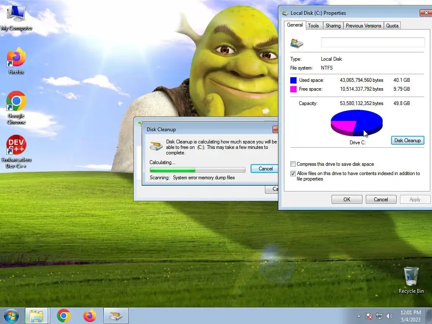Switch to Disk Cleanup taskbar button
Image resolution: width=432 pixels, height=324 pixels.
pos(116,316)
